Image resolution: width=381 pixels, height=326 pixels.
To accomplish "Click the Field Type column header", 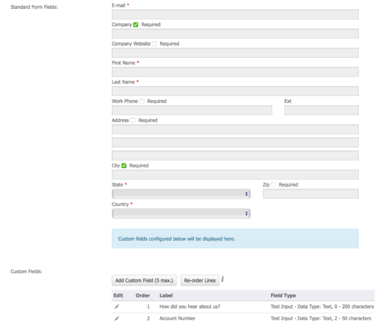I will coord(283,295).
